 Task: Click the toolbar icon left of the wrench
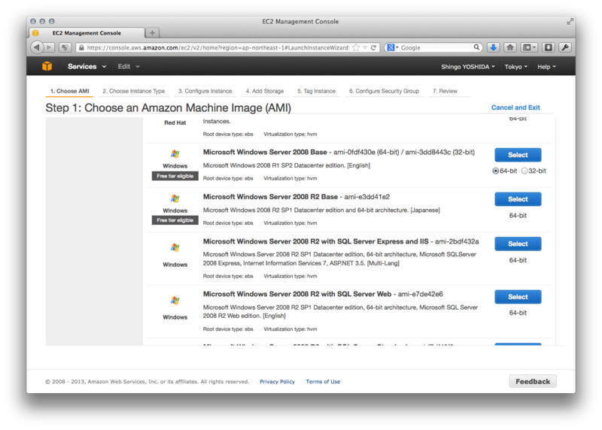click(549, 47)
